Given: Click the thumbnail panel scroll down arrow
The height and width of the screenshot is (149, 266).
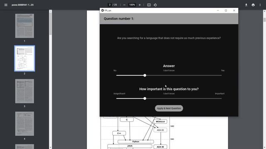Looking at the screenshot, I should pyautogui.click(x=50, y=147).
